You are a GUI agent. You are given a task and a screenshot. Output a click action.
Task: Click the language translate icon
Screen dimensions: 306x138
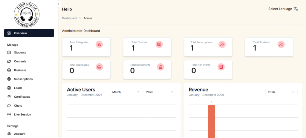[296, 9]
